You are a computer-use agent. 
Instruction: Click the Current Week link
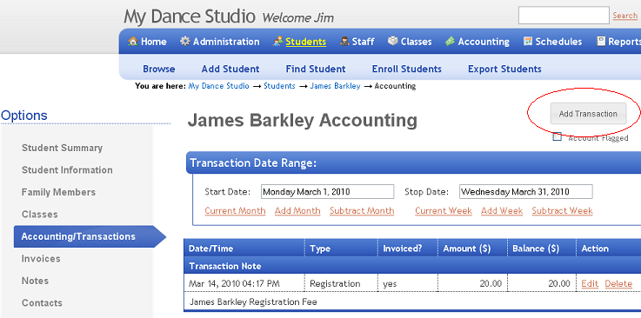click(444, 211)
